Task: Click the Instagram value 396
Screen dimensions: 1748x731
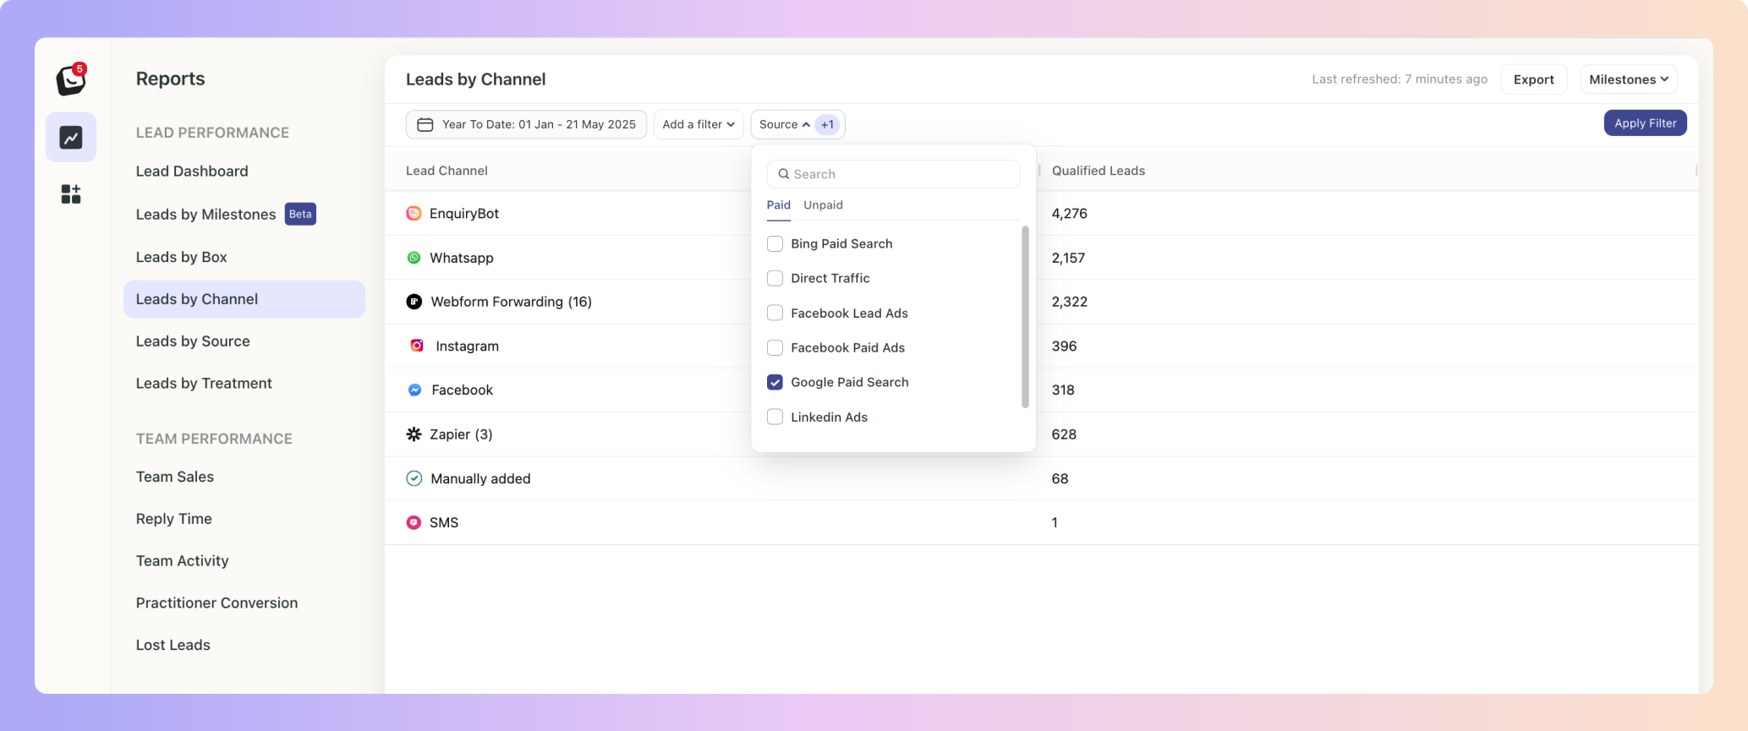Action: click(1065, 346)
